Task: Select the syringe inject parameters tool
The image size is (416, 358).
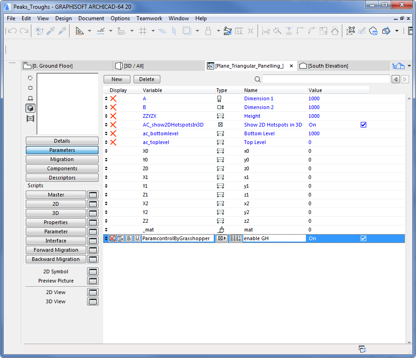Action: (x=62, y=31)
